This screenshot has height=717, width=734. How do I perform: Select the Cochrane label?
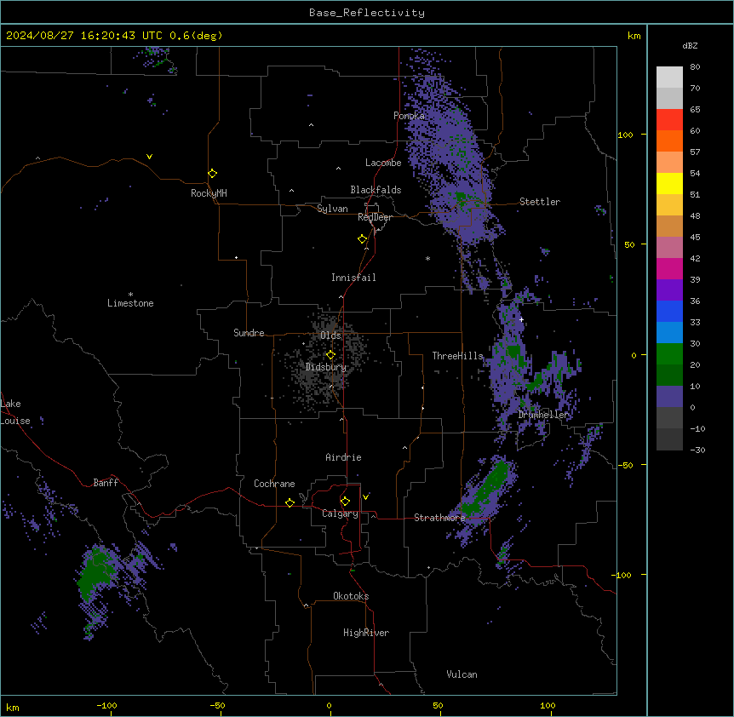tap(274, 484)
